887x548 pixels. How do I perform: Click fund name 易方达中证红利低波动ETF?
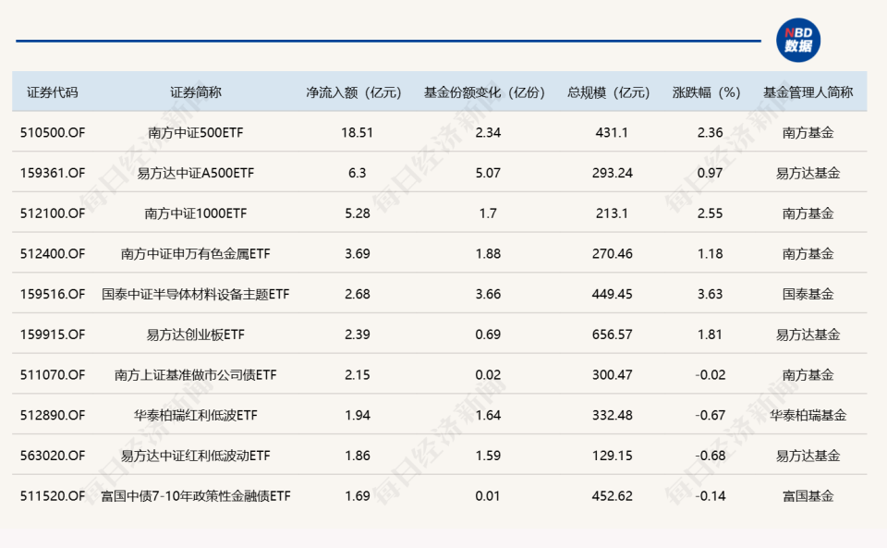196,456
